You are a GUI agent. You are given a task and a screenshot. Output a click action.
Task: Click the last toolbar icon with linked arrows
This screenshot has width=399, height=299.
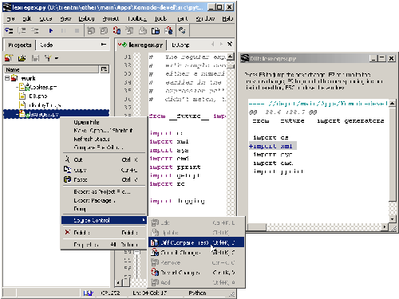point(182,30)
